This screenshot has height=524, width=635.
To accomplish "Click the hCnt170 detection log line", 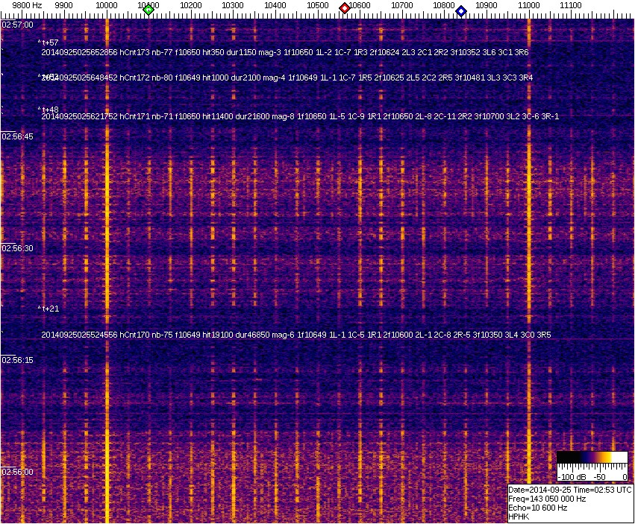I will pyautogui.click(x=295, y=335).
